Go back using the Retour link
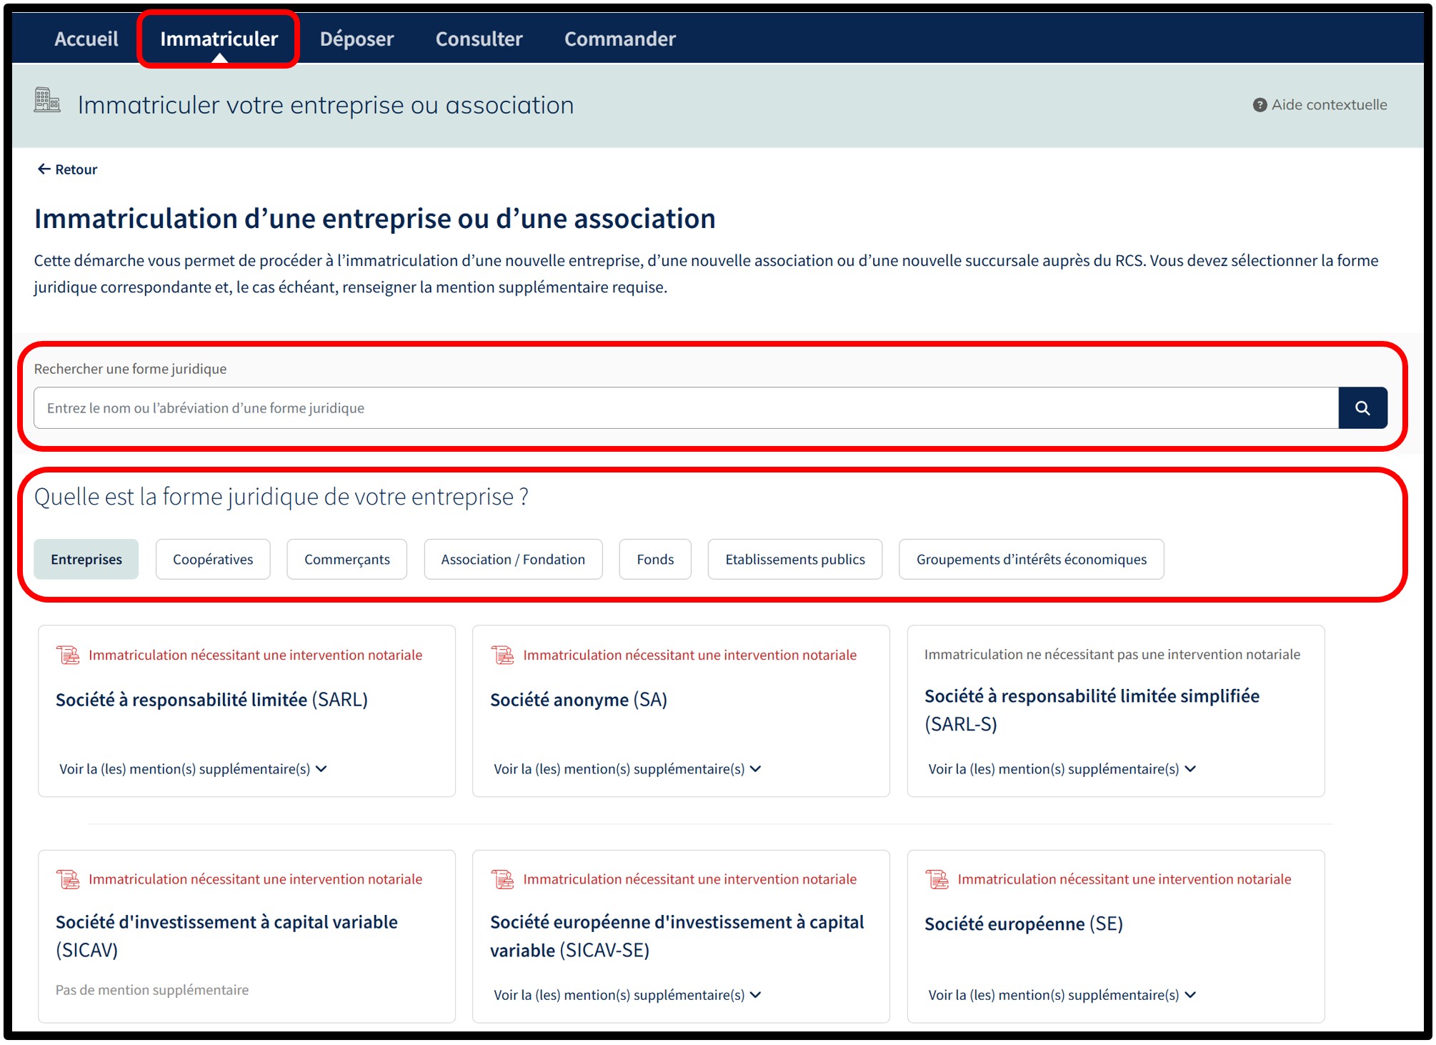Image resolution: width=1436 pixels, height=1045 pixels. pos(67,169)
